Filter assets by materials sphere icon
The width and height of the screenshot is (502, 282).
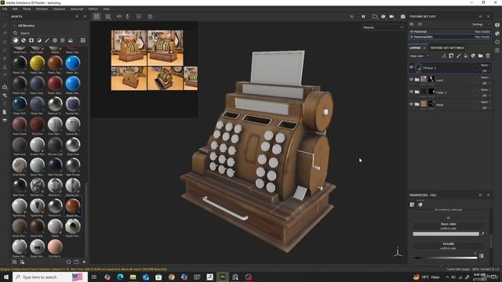[x=16, y=40]
